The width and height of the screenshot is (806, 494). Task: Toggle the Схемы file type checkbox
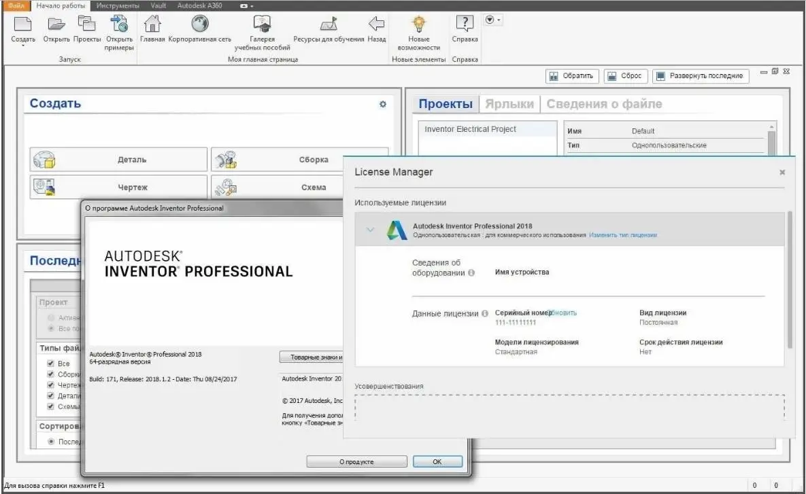[50, 406]
